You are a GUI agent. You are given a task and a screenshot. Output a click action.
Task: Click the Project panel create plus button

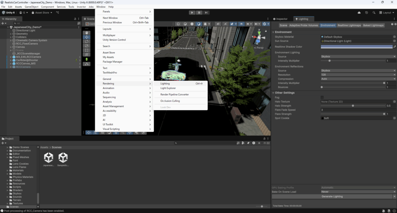click(x=3, y=143)
